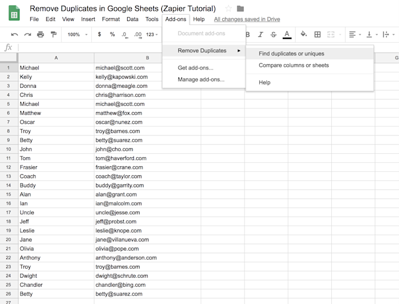Select Get add-ons...

pyautogui.click(x=204, y=68)
